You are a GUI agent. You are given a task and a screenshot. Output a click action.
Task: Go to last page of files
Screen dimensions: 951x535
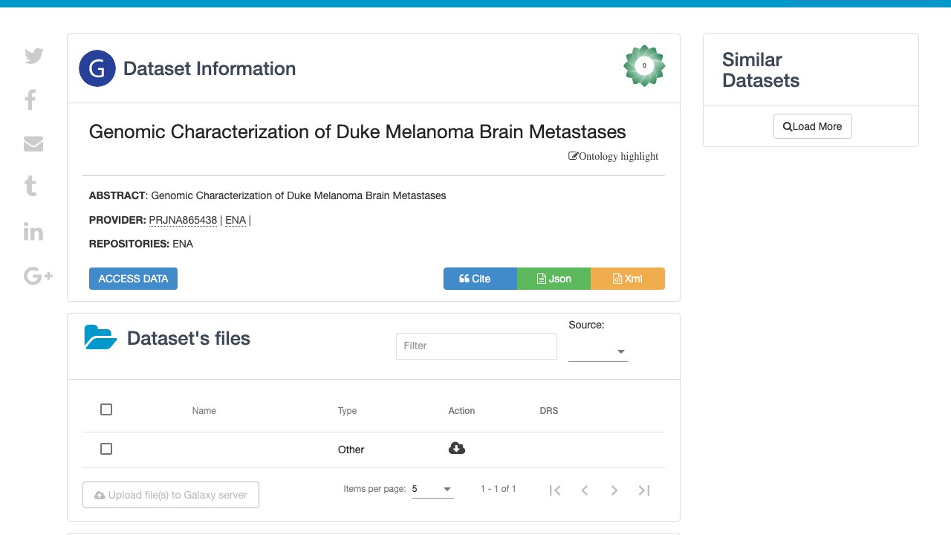click(x=644, y=490)
